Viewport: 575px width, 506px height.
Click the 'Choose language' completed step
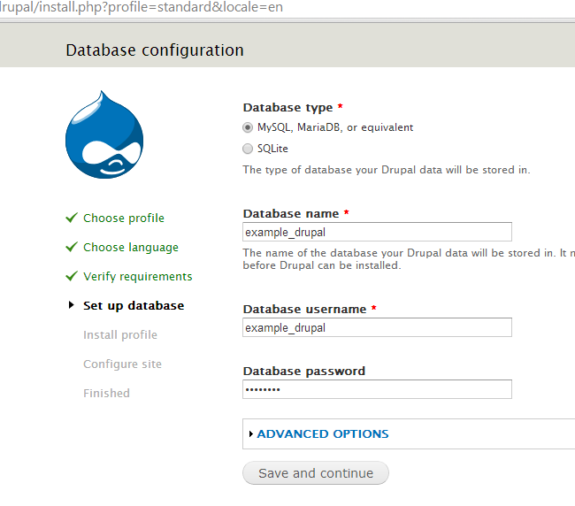tap(131, 248)
